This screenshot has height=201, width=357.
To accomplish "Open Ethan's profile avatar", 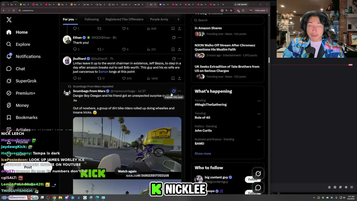I will click(67, 40).
